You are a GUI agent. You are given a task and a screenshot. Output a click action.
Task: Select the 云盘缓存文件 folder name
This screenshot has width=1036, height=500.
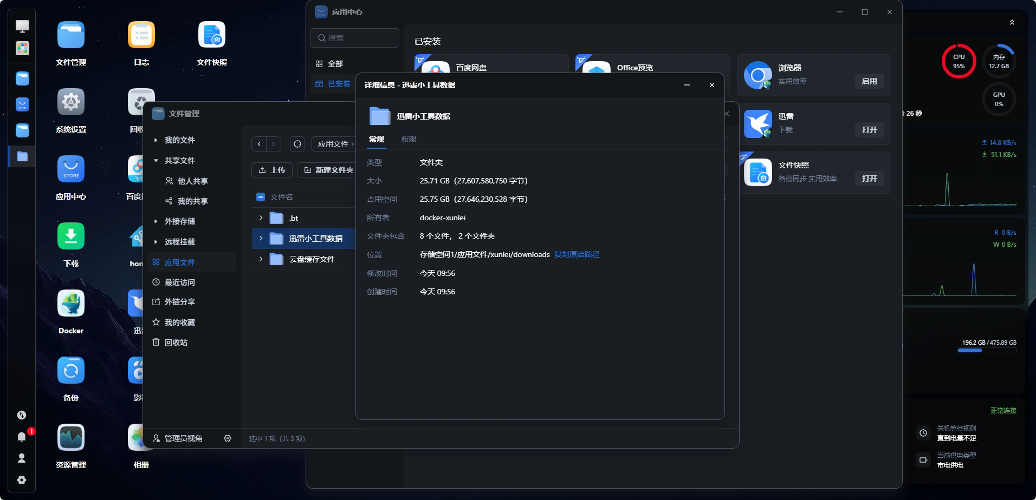point(312,259)
